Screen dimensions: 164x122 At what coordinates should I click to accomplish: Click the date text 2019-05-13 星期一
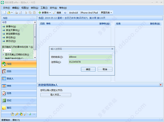[x=54, y=18]
